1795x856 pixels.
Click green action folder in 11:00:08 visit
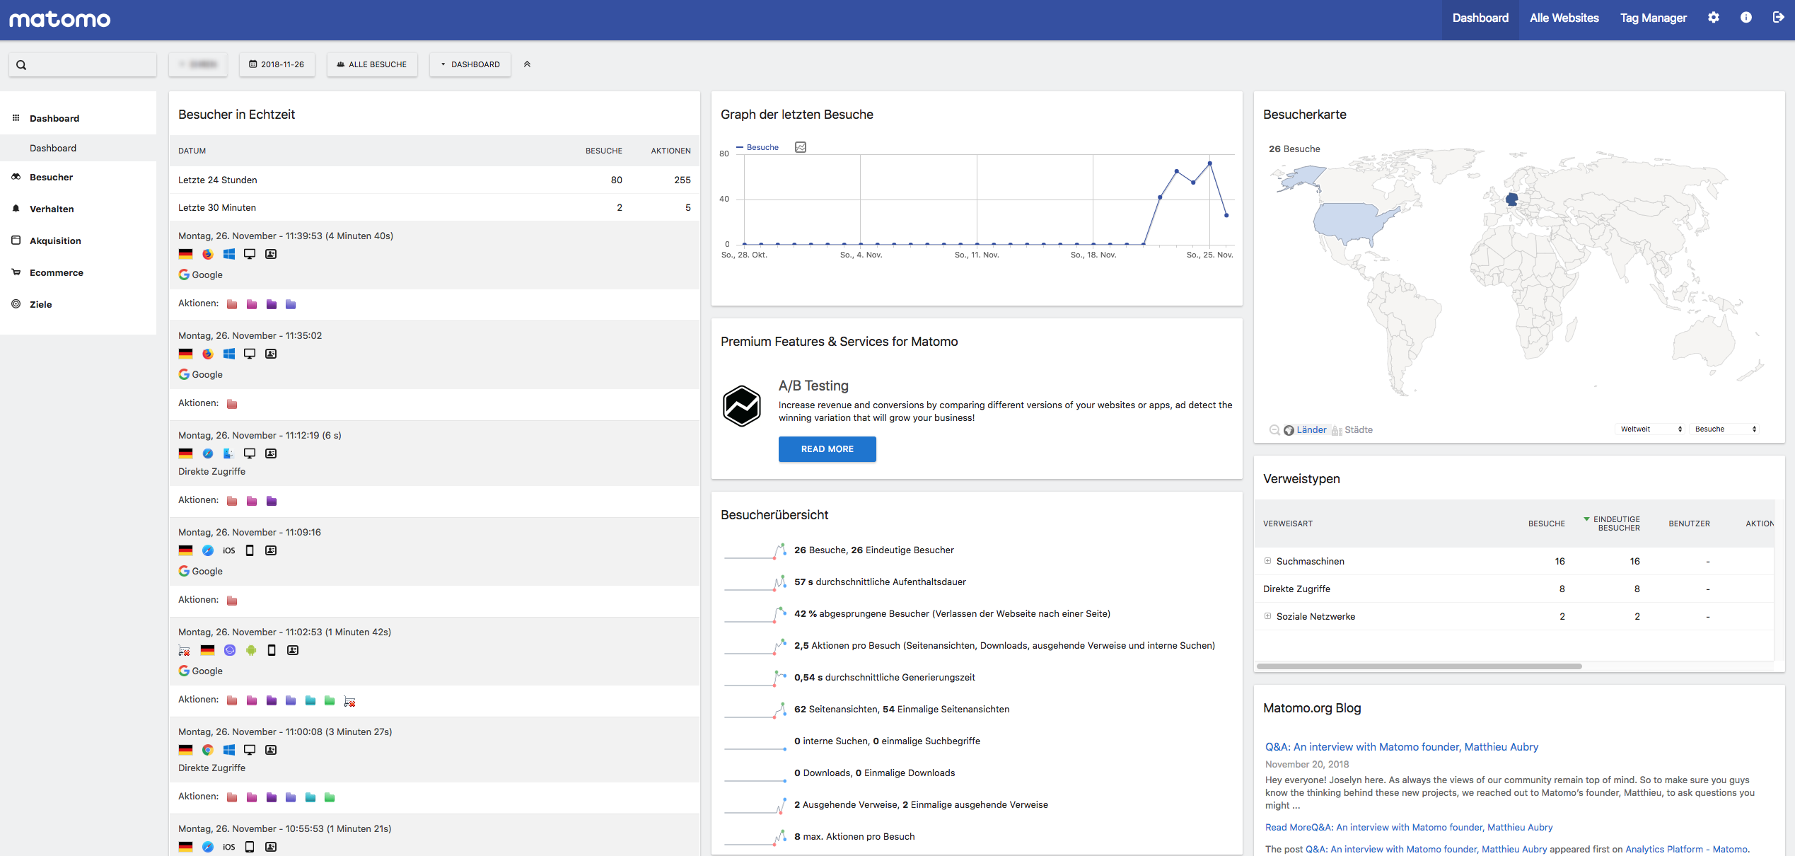(330, 797)
